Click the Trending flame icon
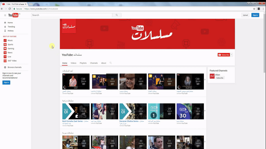Image resolution: width=266 pixels, height=149 pixels. tap(5, 27)
